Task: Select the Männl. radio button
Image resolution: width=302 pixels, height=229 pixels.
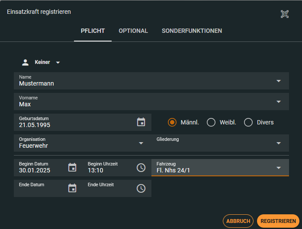Action: tap(172, 122)
